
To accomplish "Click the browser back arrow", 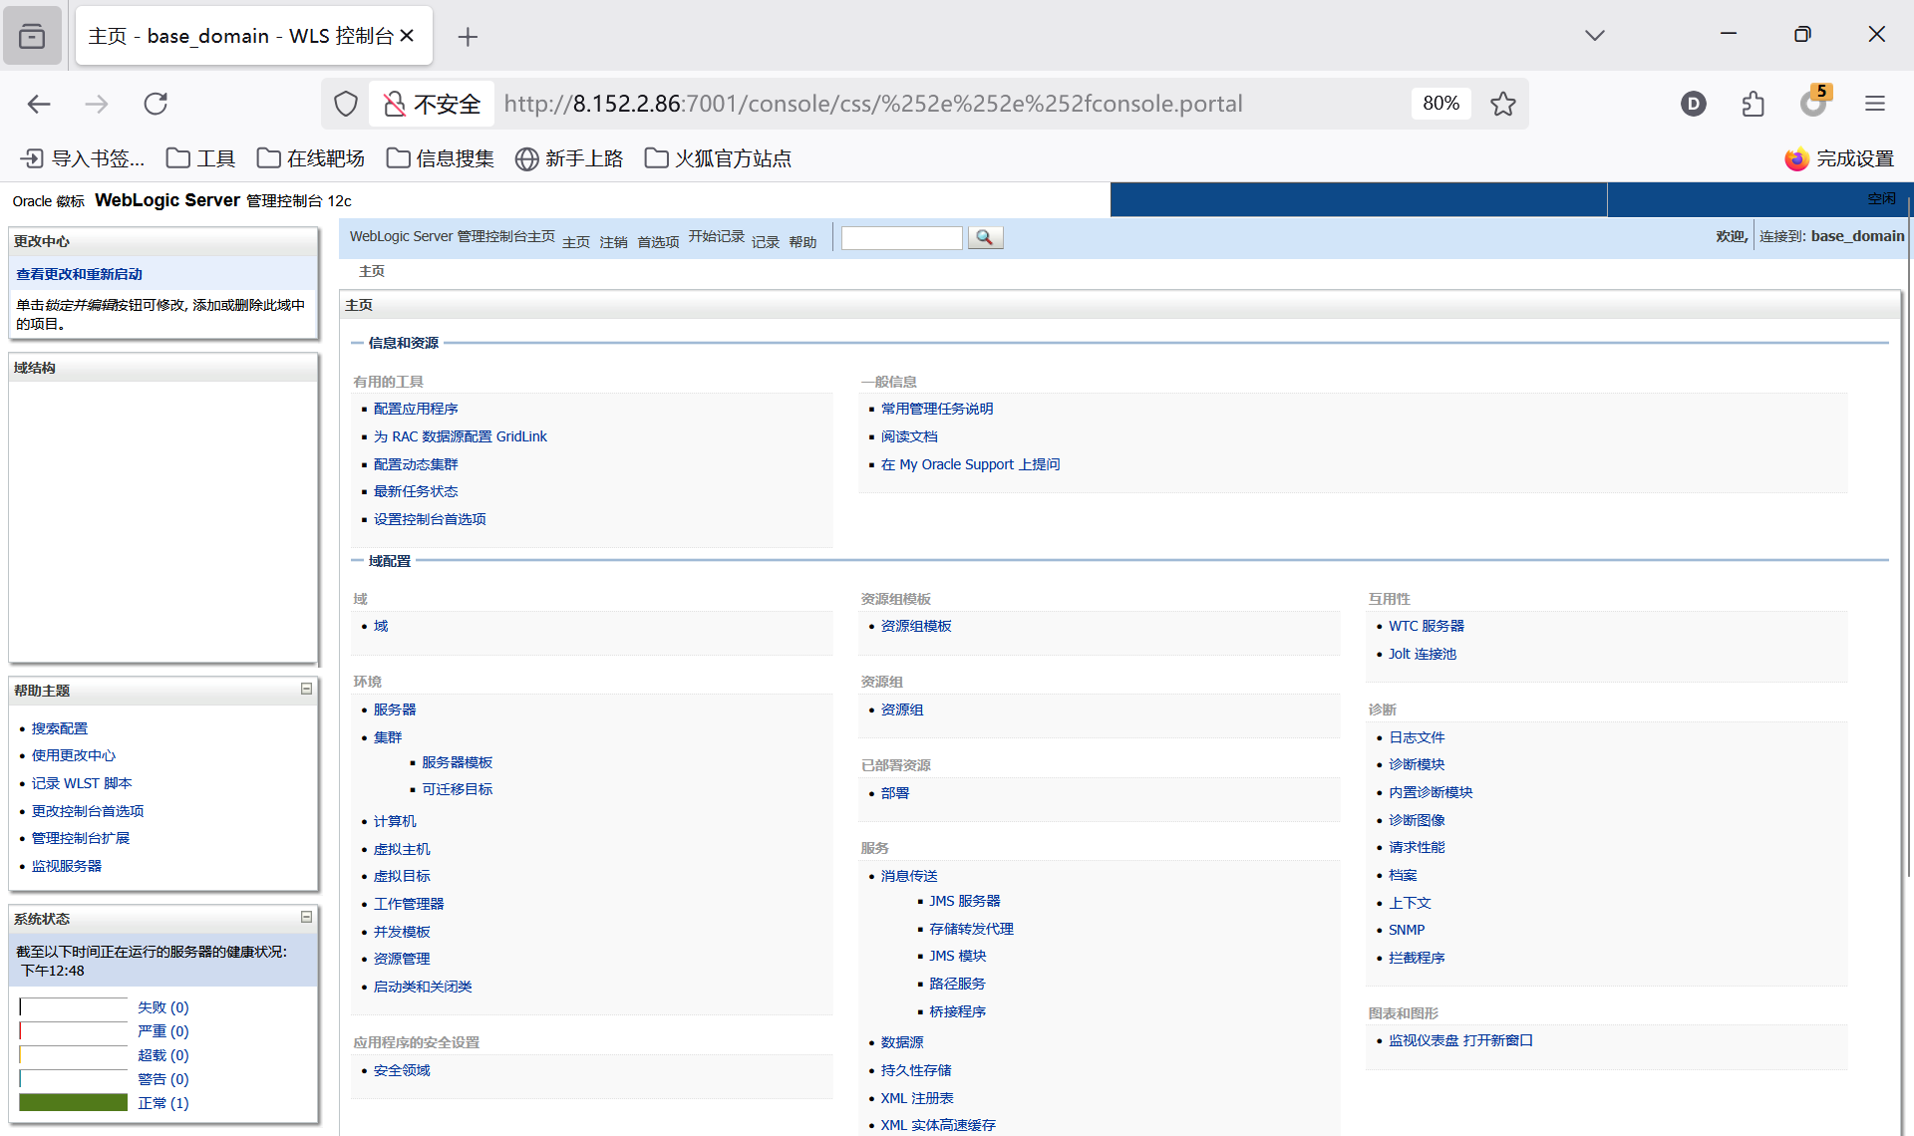I will coord(39,104).
